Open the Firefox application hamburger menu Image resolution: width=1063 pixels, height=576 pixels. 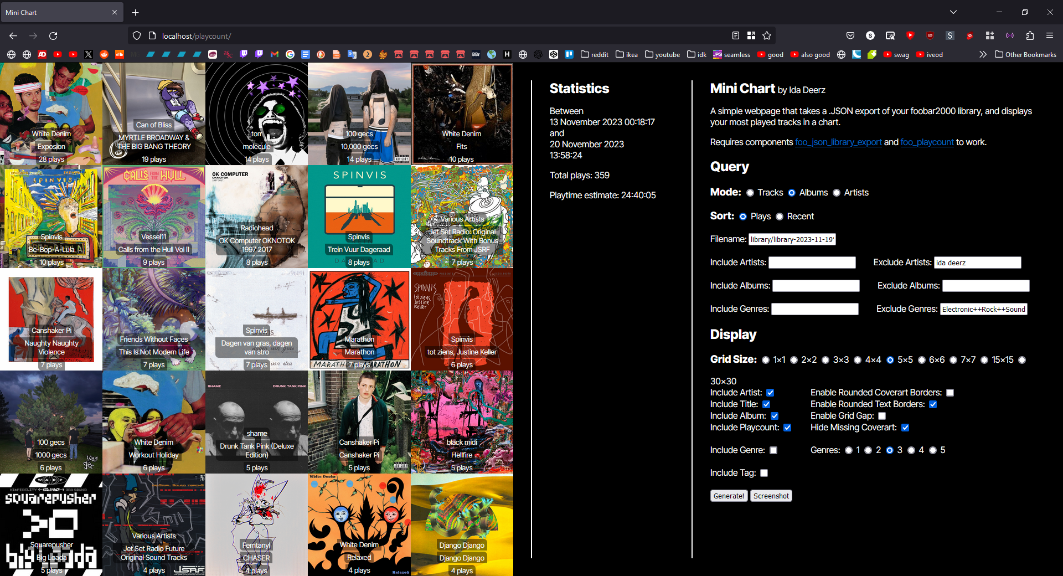pos(1050,36)
